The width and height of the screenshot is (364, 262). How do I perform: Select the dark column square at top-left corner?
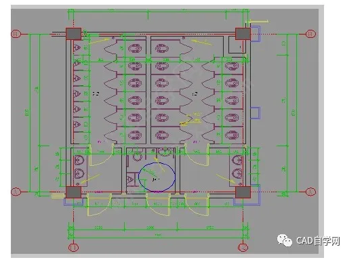click(74, 34)
